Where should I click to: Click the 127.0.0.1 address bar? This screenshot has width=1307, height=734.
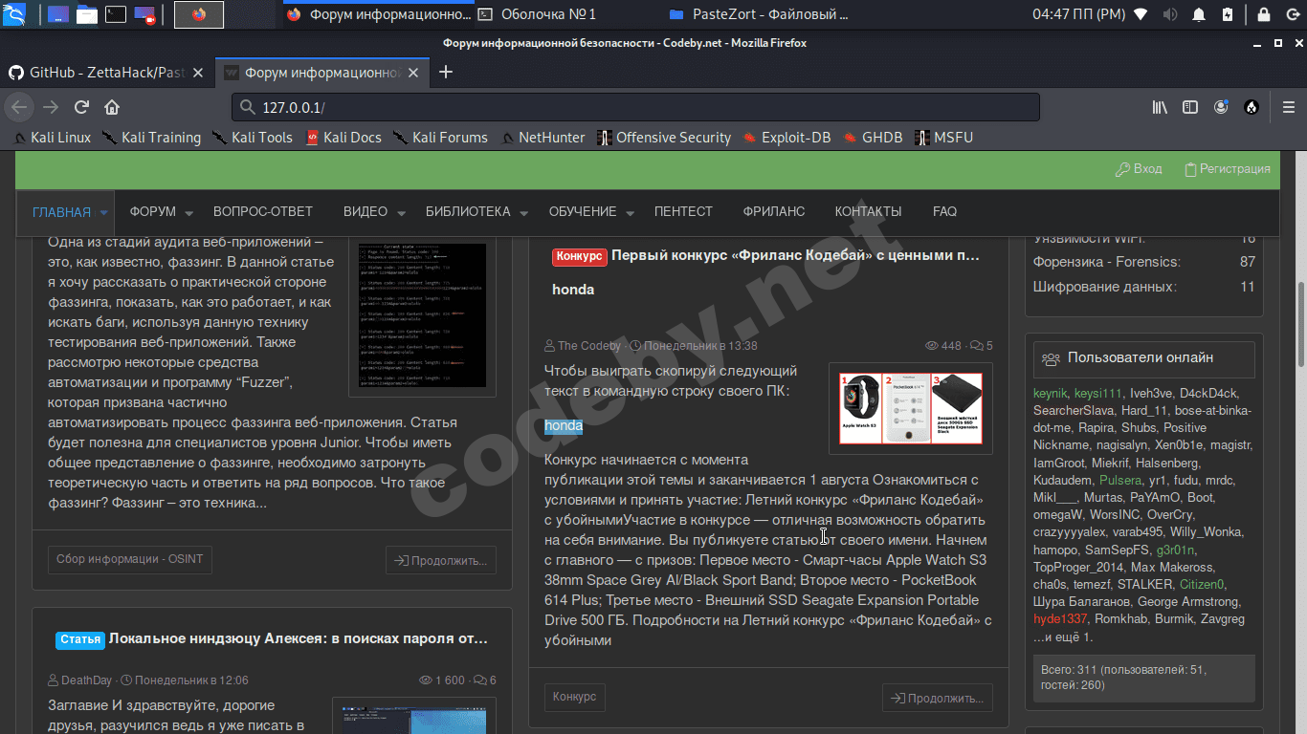point(635,107)
